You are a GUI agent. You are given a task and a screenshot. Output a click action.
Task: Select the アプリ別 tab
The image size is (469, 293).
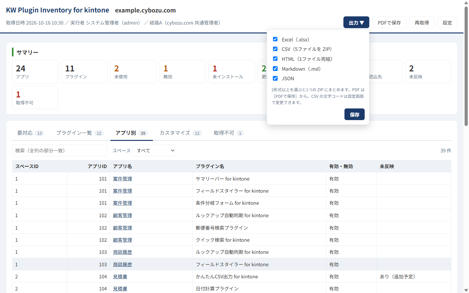click(132, 133)
